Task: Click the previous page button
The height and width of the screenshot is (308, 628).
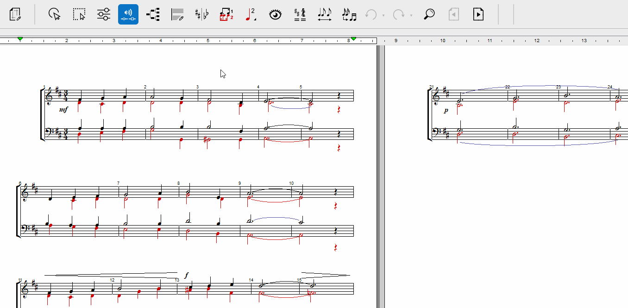Action: (x=454, y=14)
